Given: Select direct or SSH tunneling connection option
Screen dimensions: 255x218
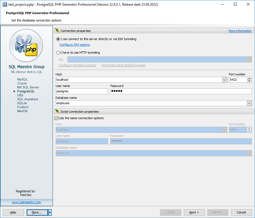Looking at the screenshot, I should coord(58,39).
